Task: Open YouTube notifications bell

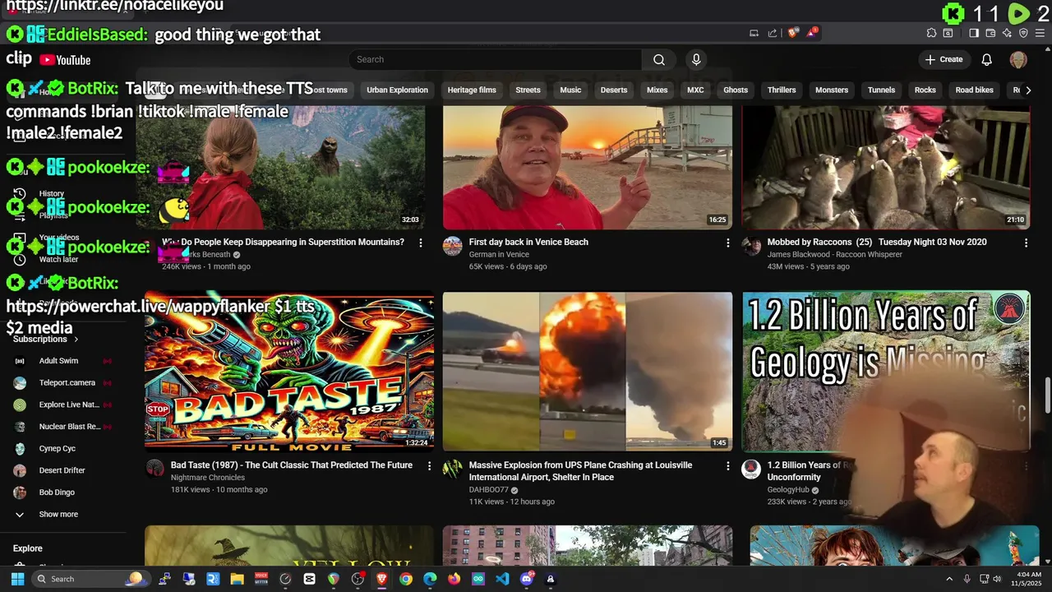Action: click(987, 59)
